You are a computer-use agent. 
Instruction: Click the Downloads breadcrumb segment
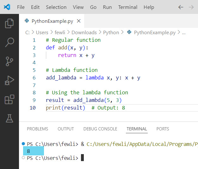click(x=84, y=33)
